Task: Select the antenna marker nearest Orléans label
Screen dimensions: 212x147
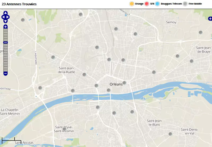Action: tap(124, 83)
